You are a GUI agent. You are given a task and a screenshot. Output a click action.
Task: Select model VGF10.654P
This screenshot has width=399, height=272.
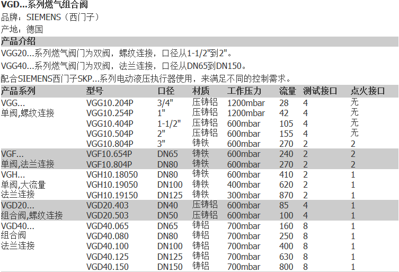109,154
